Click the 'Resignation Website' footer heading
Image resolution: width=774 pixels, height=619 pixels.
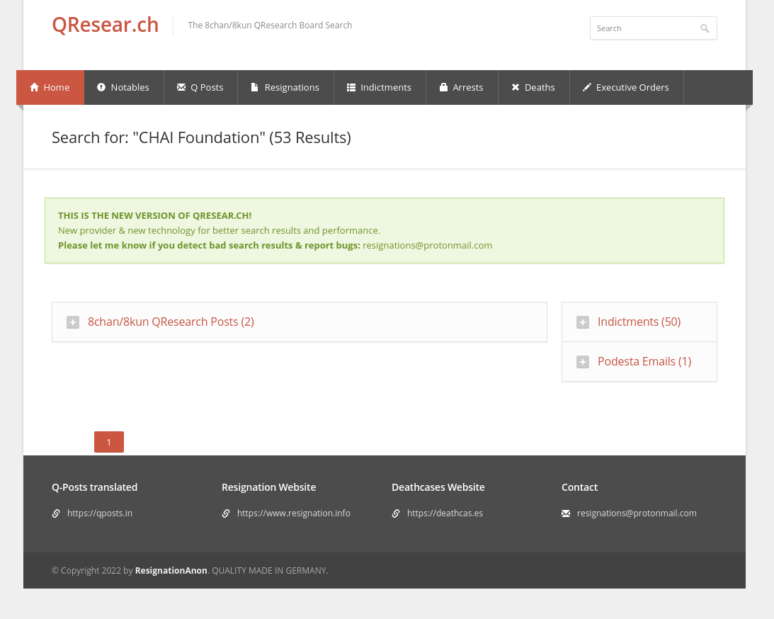click(268, 487)
